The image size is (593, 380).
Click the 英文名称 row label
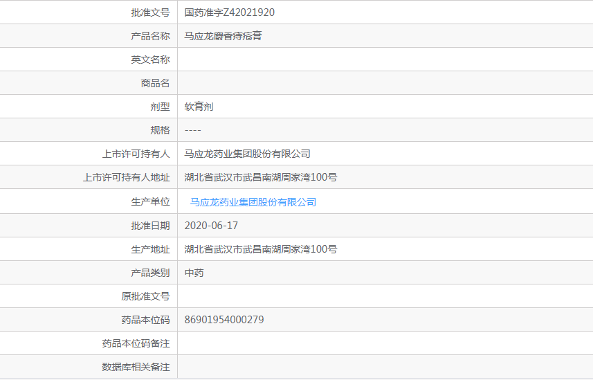pos(151,60)
